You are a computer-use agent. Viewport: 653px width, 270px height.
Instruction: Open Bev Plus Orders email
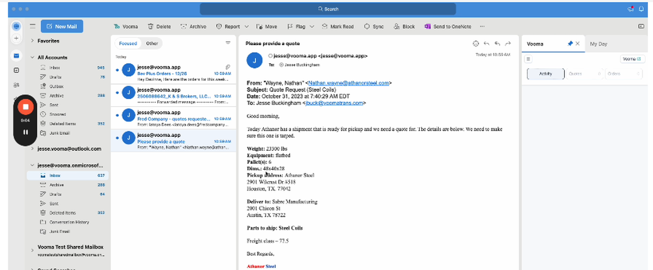(x=173, y=72)
